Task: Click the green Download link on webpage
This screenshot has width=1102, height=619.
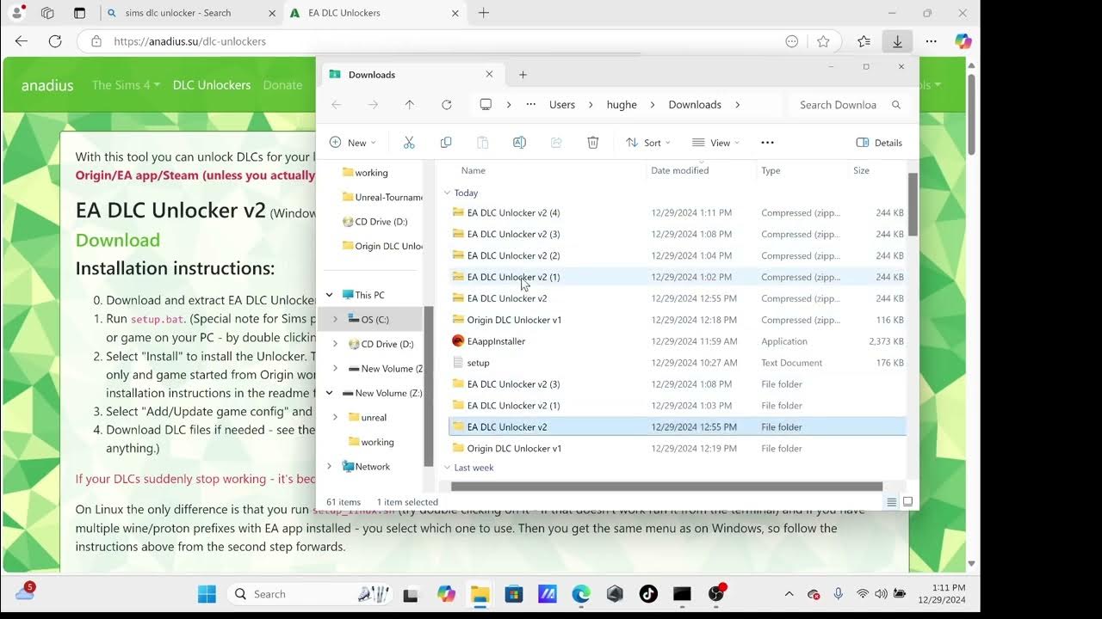Action: tap(118, 240)
